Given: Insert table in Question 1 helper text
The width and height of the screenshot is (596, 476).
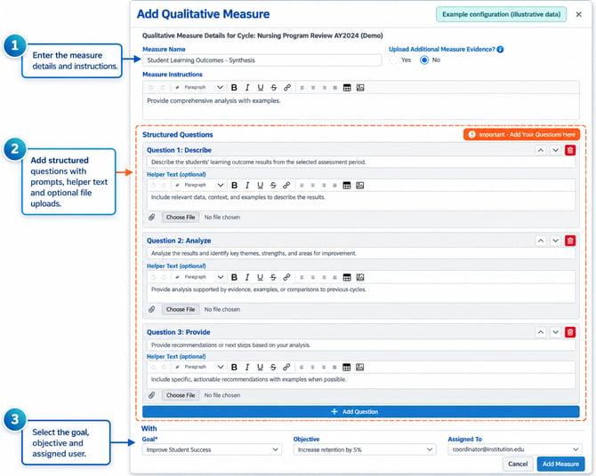Looking at the screenshot, I should [x=346, y=186].
